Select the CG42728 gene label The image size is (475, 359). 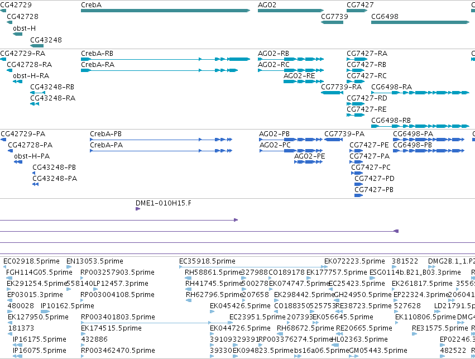pos(22,16)
